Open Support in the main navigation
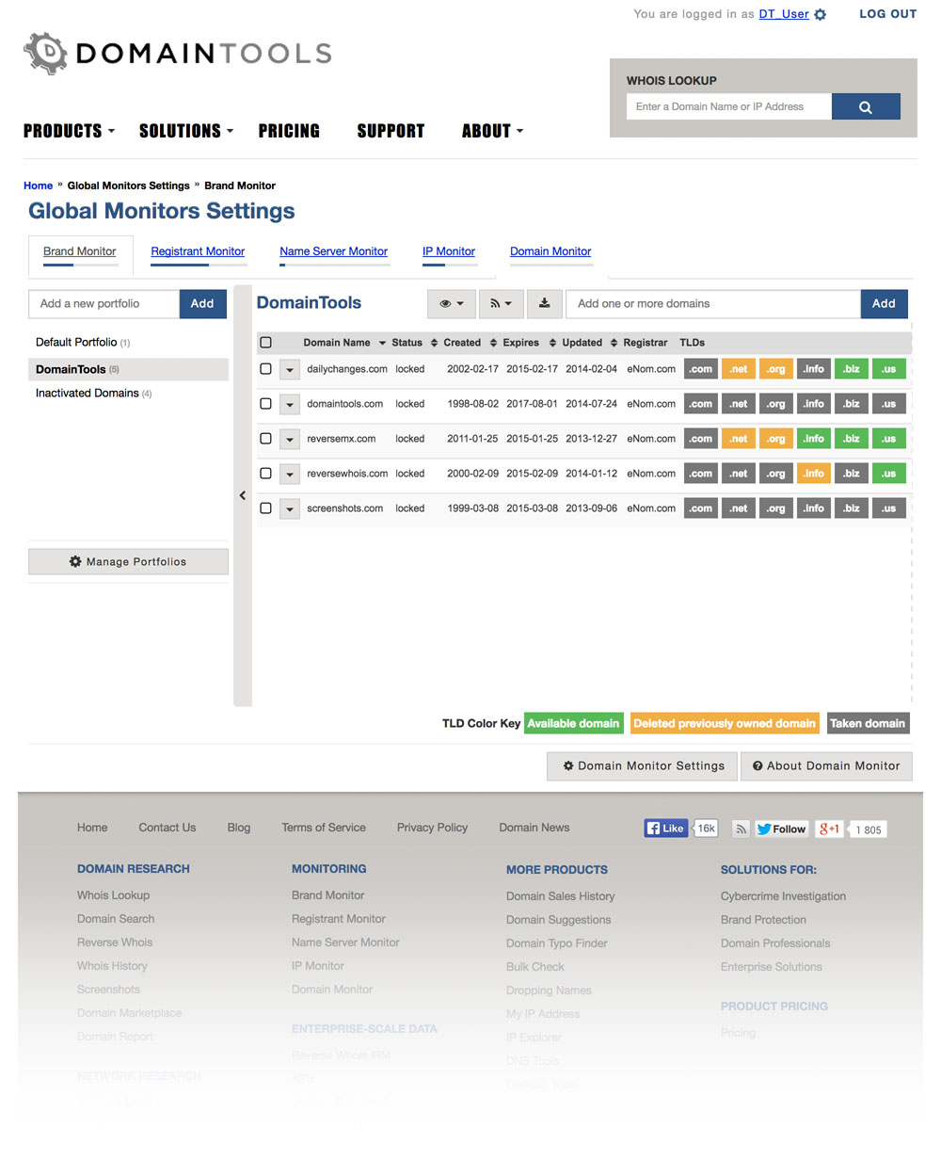The image size is (941, 1176). [391, 131]
